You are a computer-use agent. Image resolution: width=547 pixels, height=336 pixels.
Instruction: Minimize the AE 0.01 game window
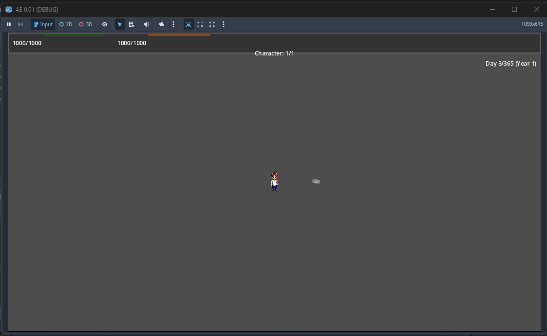point(492,9)
